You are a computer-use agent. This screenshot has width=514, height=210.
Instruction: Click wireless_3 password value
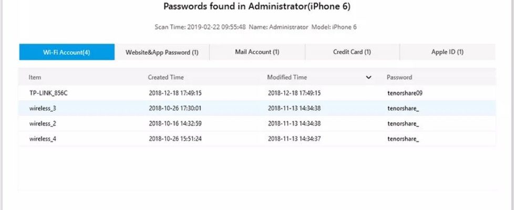click(x=403, y=109)
